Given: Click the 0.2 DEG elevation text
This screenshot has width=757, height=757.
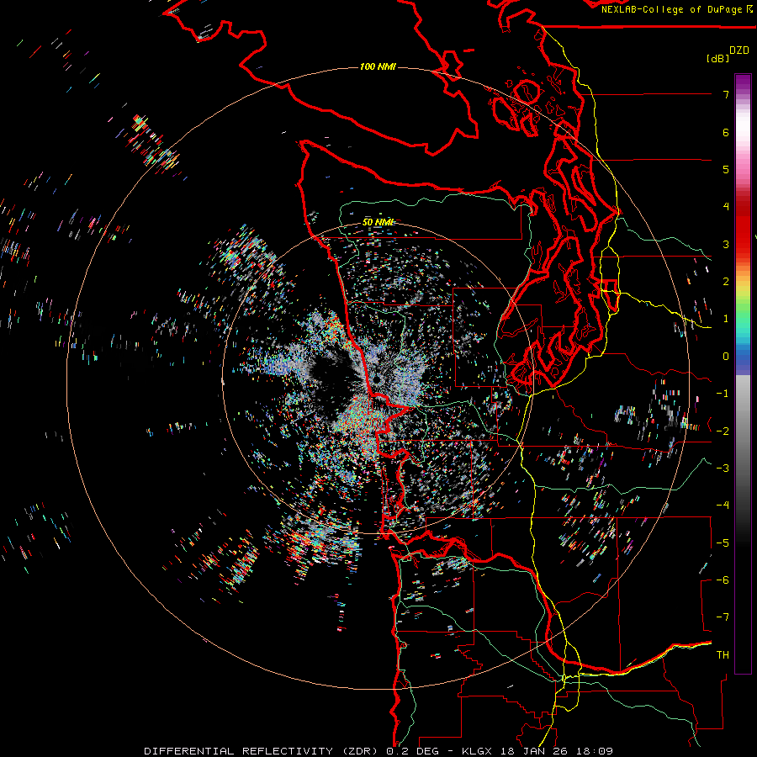Looking at the screenshot, I should [414, 751].
